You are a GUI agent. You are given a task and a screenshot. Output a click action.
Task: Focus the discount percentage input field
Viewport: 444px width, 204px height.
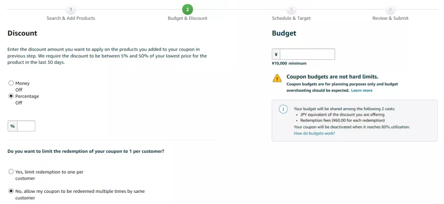tap(26, 126)
